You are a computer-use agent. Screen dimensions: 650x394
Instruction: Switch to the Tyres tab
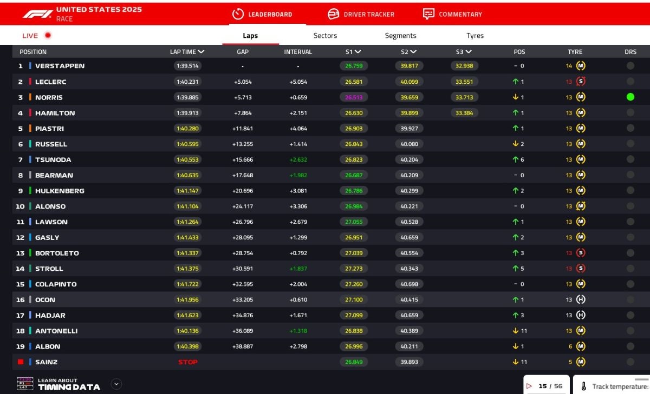[475, 36]
